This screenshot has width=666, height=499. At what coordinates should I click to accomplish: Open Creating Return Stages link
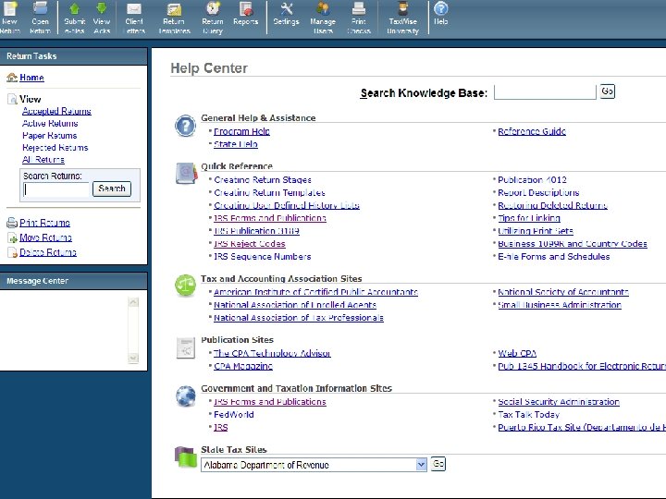tap(263, 180)
